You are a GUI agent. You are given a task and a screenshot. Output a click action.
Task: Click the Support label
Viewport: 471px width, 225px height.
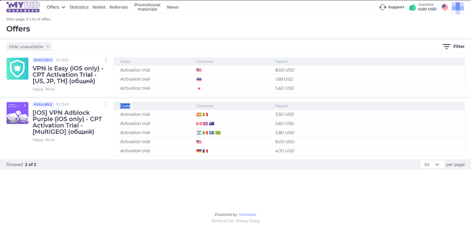coord(396,7)
